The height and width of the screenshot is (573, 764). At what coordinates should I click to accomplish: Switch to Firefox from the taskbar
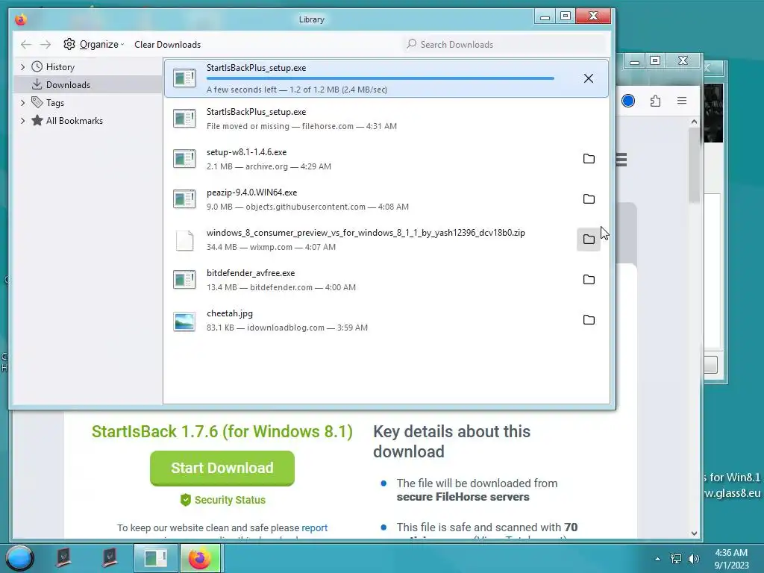200,558
